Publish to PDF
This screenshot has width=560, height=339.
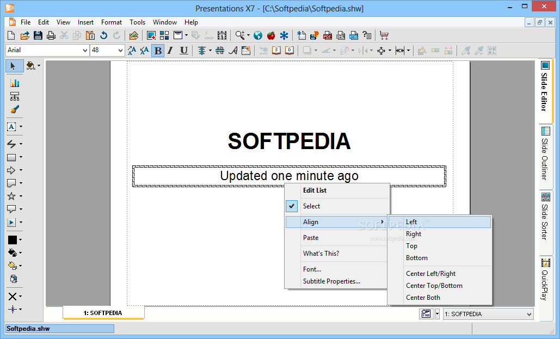(328, 35)
